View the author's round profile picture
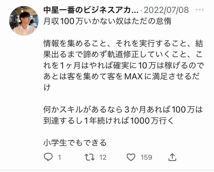This screenshot has height=172, width=214. coord(24,21)
